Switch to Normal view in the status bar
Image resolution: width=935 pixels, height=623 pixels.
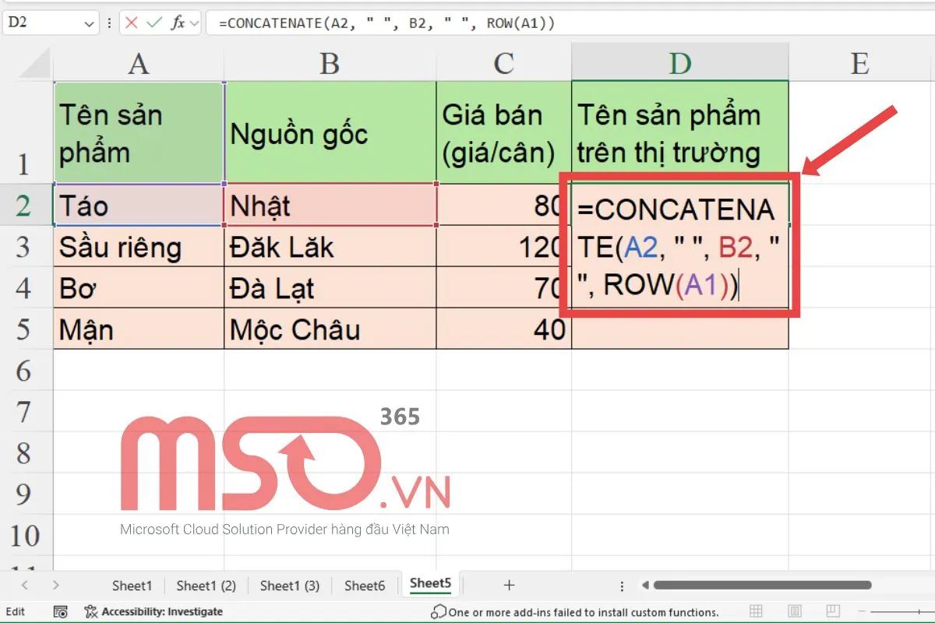point(755,612)
